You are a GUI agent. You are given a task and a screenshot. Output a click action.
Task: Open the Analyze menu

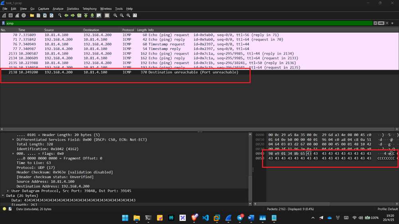[58, 9]
